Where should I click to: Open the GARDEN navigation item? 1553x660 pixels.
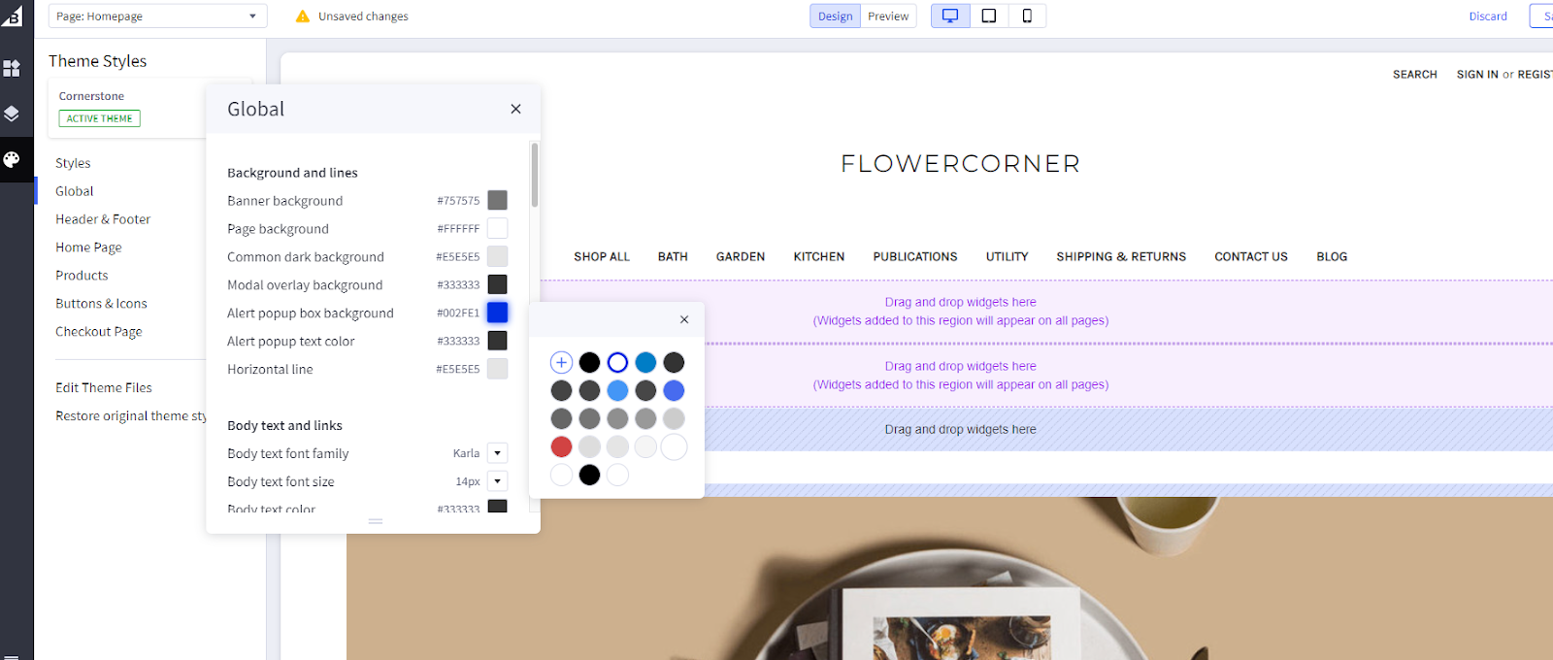(741, 257)
